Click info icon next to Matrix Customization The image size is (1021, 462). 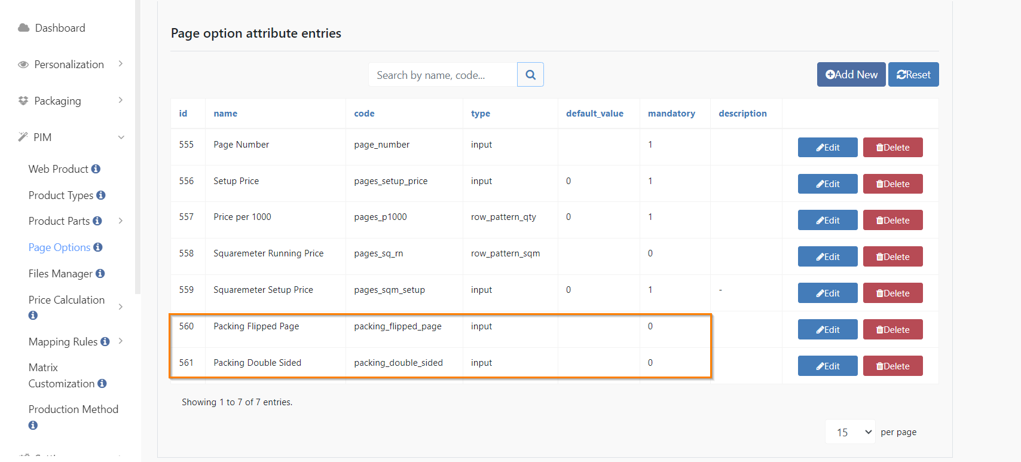click(102, 384)
